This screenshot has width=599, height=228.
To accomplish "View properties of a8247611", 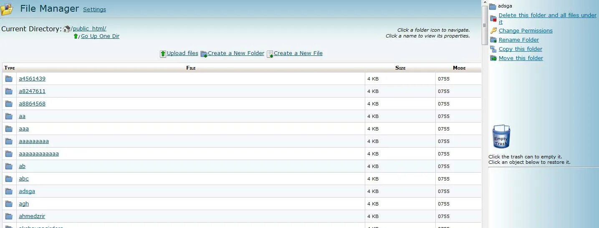I will (32, 91).
